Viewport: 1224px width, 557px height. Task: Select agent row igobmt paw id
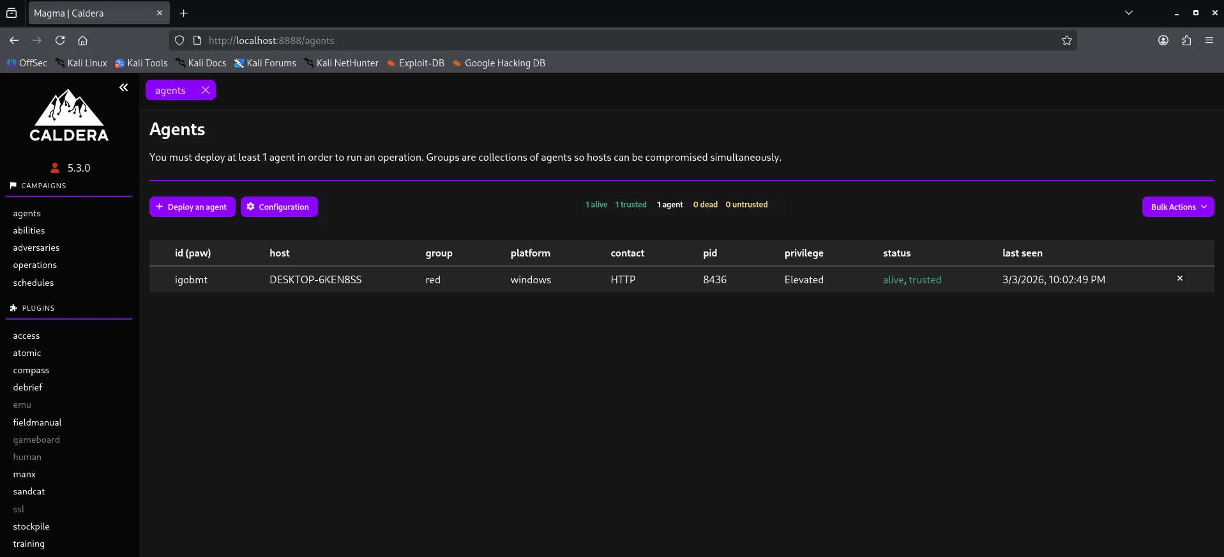(192, 279)
